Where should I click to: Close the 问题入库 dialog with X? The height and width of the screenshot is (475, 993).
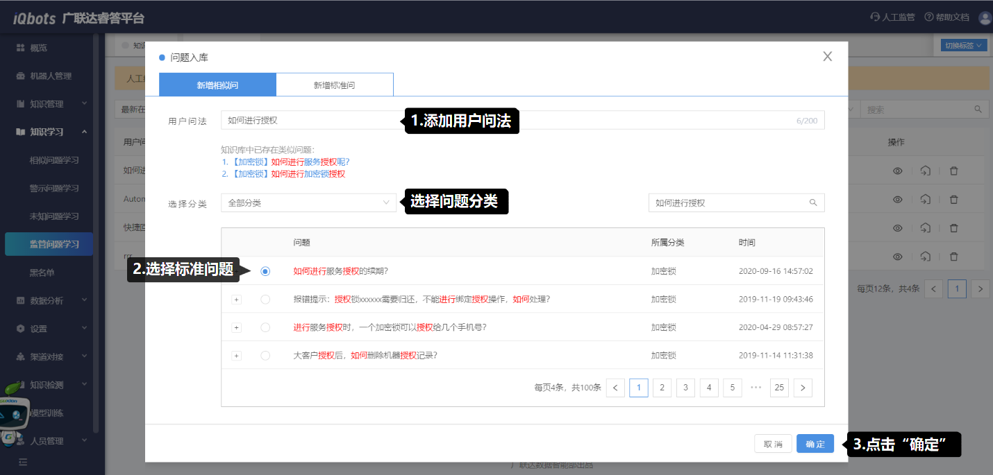click(827, 57)
